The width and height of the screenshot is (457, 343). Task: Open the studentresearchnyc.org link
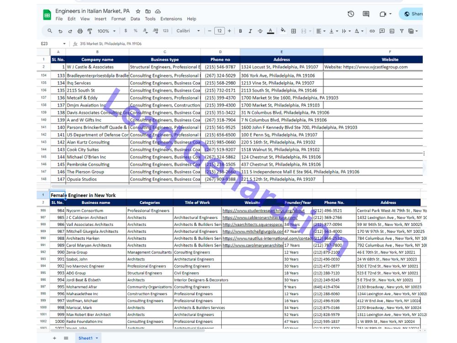click(x=264, y=210)
